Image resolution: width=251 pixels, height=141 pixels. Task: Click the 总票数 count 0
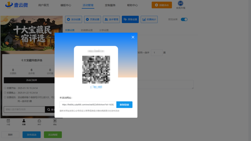tap(13, 70)
